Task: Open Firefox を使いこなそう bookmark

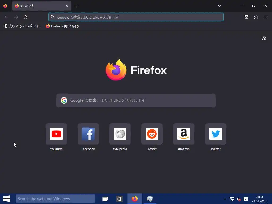Action: pos(62,26)
